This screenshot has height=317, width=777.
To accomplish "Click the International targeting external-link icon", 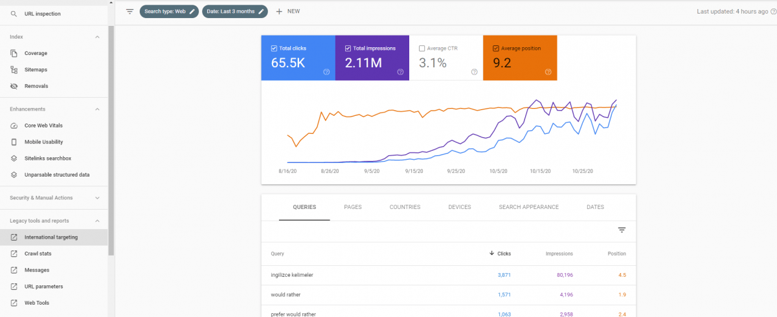I will pyautogui.click(x=14, y=237).
